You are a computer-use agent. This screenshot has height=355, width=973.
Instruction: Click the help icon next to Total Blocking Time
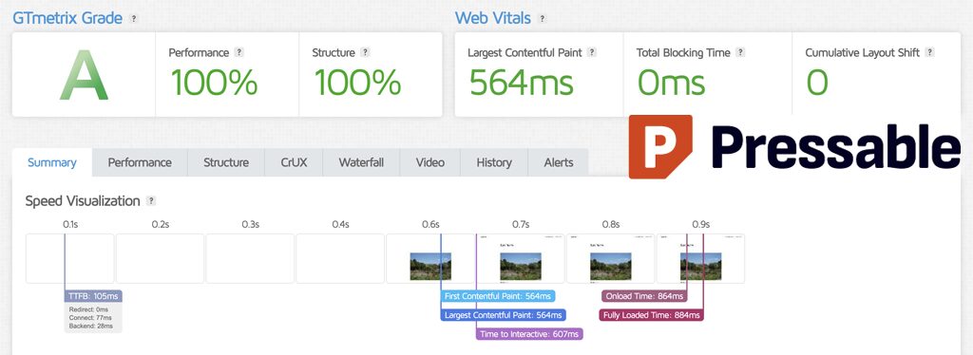point(740,52)
